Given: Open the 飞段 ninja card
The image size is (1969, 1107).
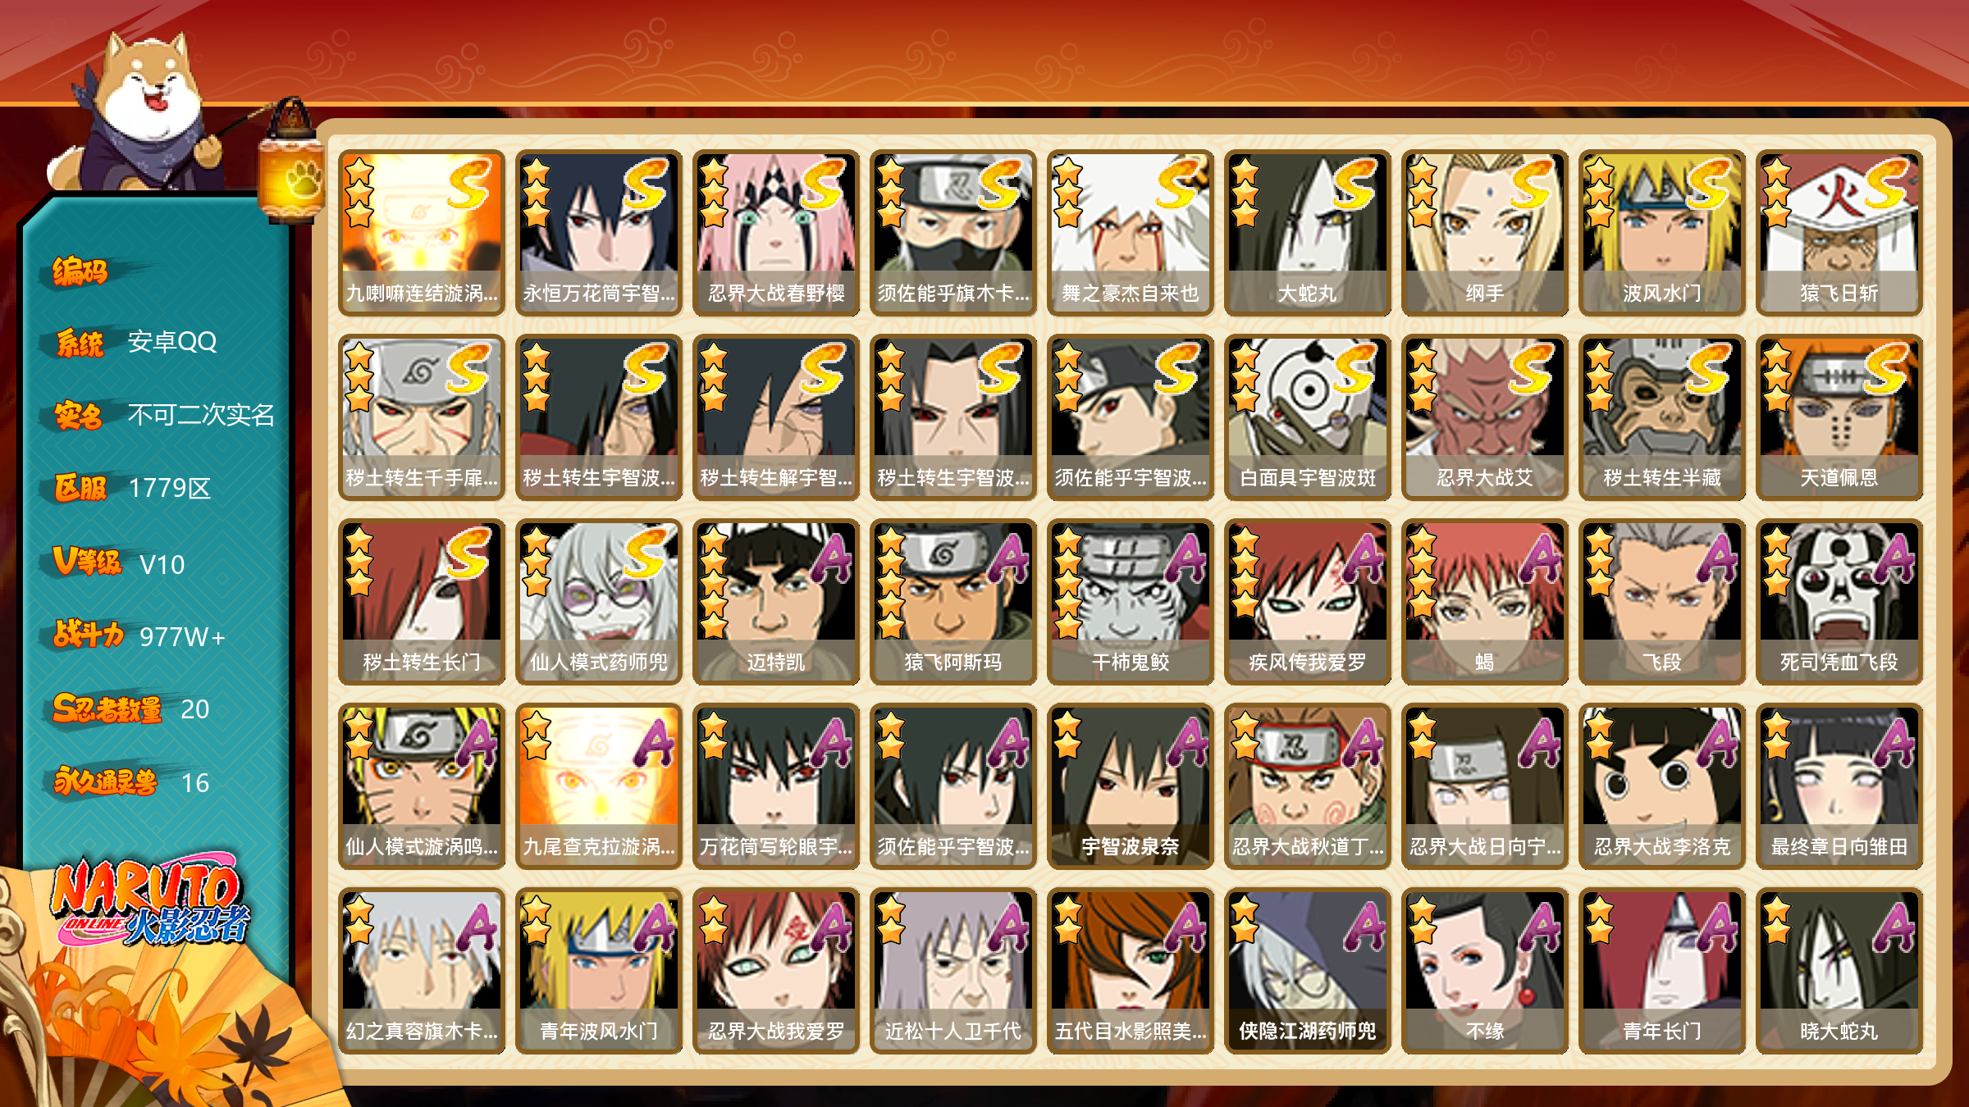Looking at the screenshot, I should point(1661,602).
